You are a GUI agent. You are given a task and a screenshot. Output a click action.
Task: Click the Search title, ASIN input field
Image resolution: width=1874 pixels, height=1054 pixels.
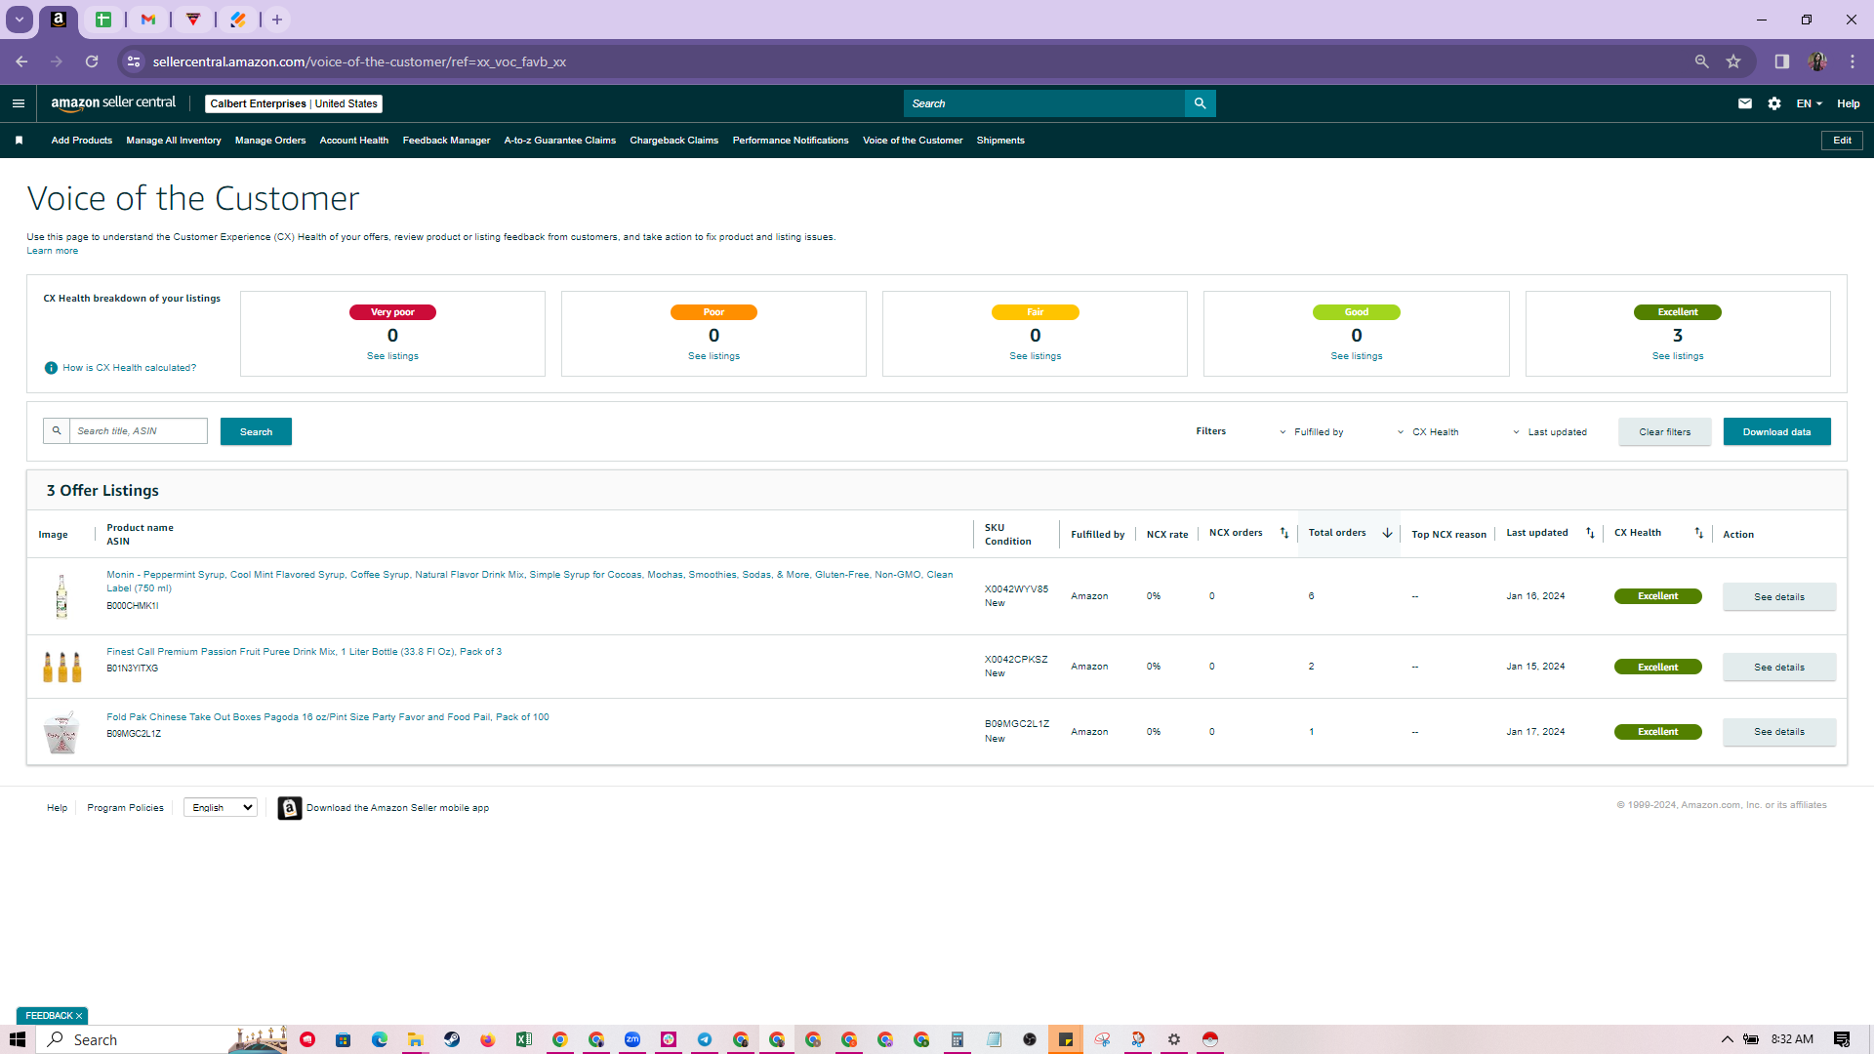[138, 430]
